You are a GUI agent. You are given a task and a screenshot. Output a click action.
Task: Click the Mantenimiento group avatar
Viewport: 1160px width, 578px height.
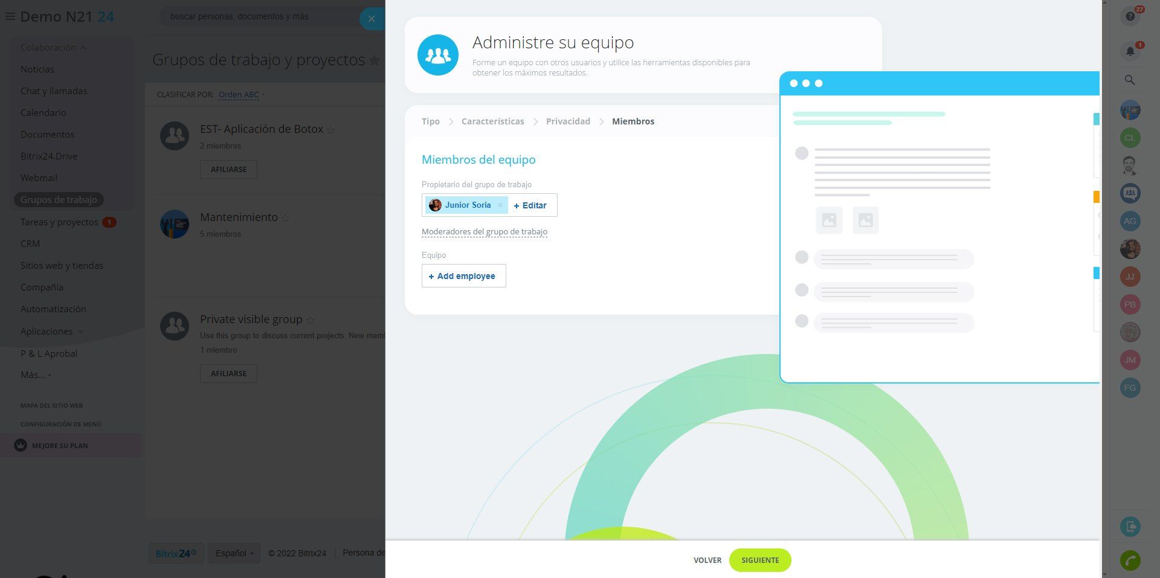click(x=175, y=224)
